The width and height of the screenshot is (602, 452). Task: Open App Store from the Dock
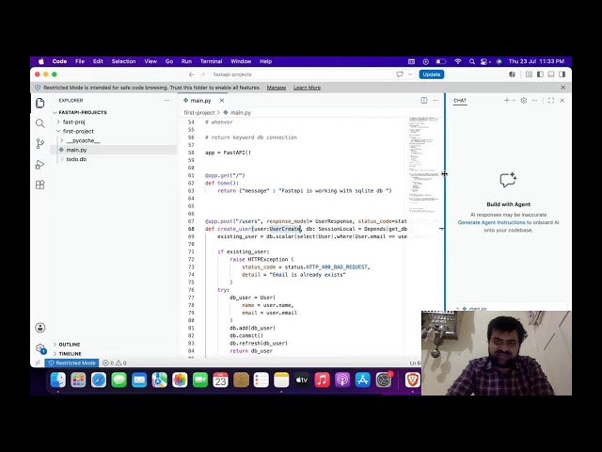pos(363,380)
